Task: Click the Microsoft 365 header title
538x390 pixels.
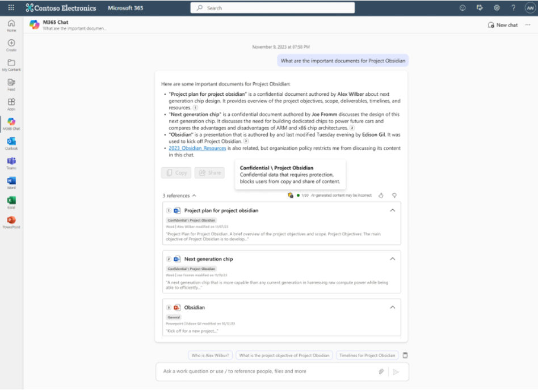Action: click(125, 8)
